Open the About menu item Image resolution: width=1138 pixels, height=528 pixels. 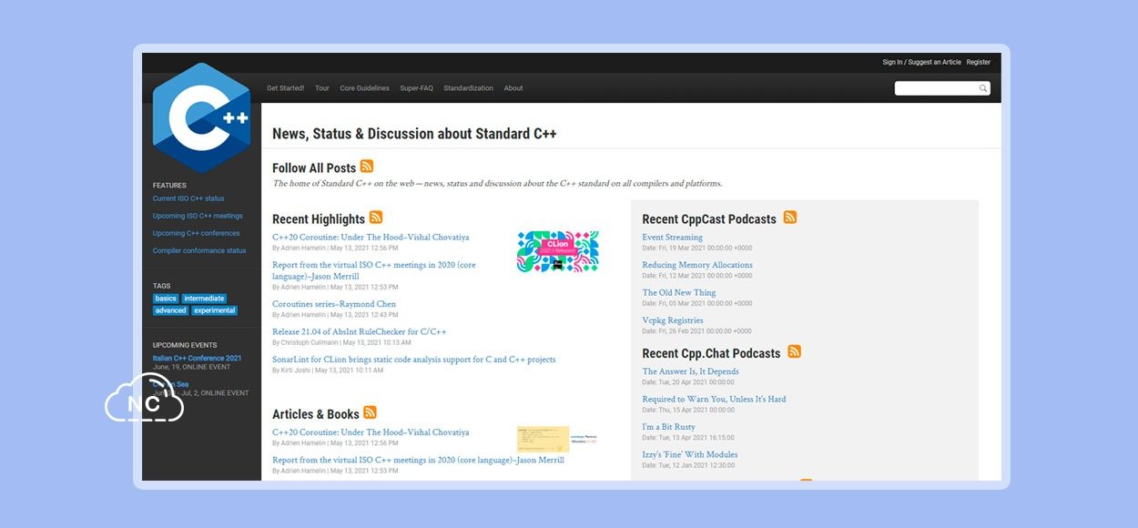click(x=513, y=88)
